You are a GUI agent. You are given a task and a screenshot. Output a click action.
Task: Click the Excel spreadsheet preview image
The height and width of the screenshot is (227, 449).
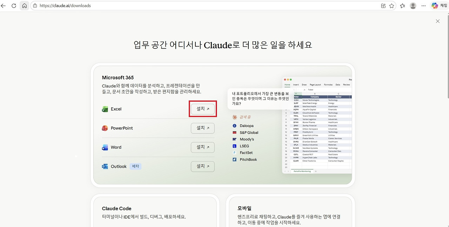click(x=317, y=125)
